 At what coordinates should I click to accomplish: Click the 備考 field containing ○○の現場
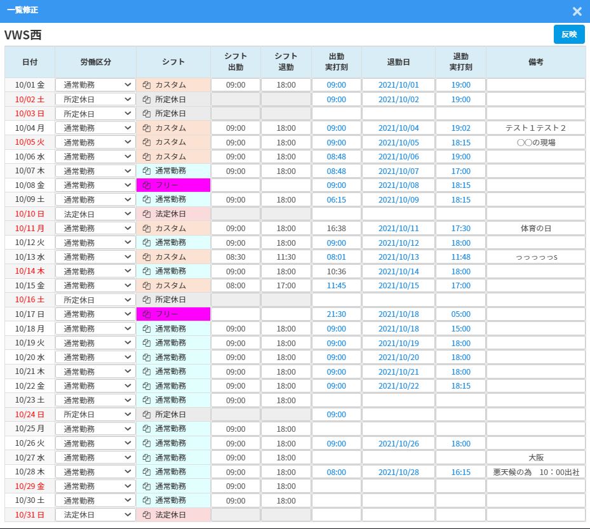click(x=536, y=142)
